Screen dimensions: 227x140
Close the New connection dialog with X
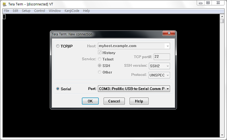click(x=169, y=33)
